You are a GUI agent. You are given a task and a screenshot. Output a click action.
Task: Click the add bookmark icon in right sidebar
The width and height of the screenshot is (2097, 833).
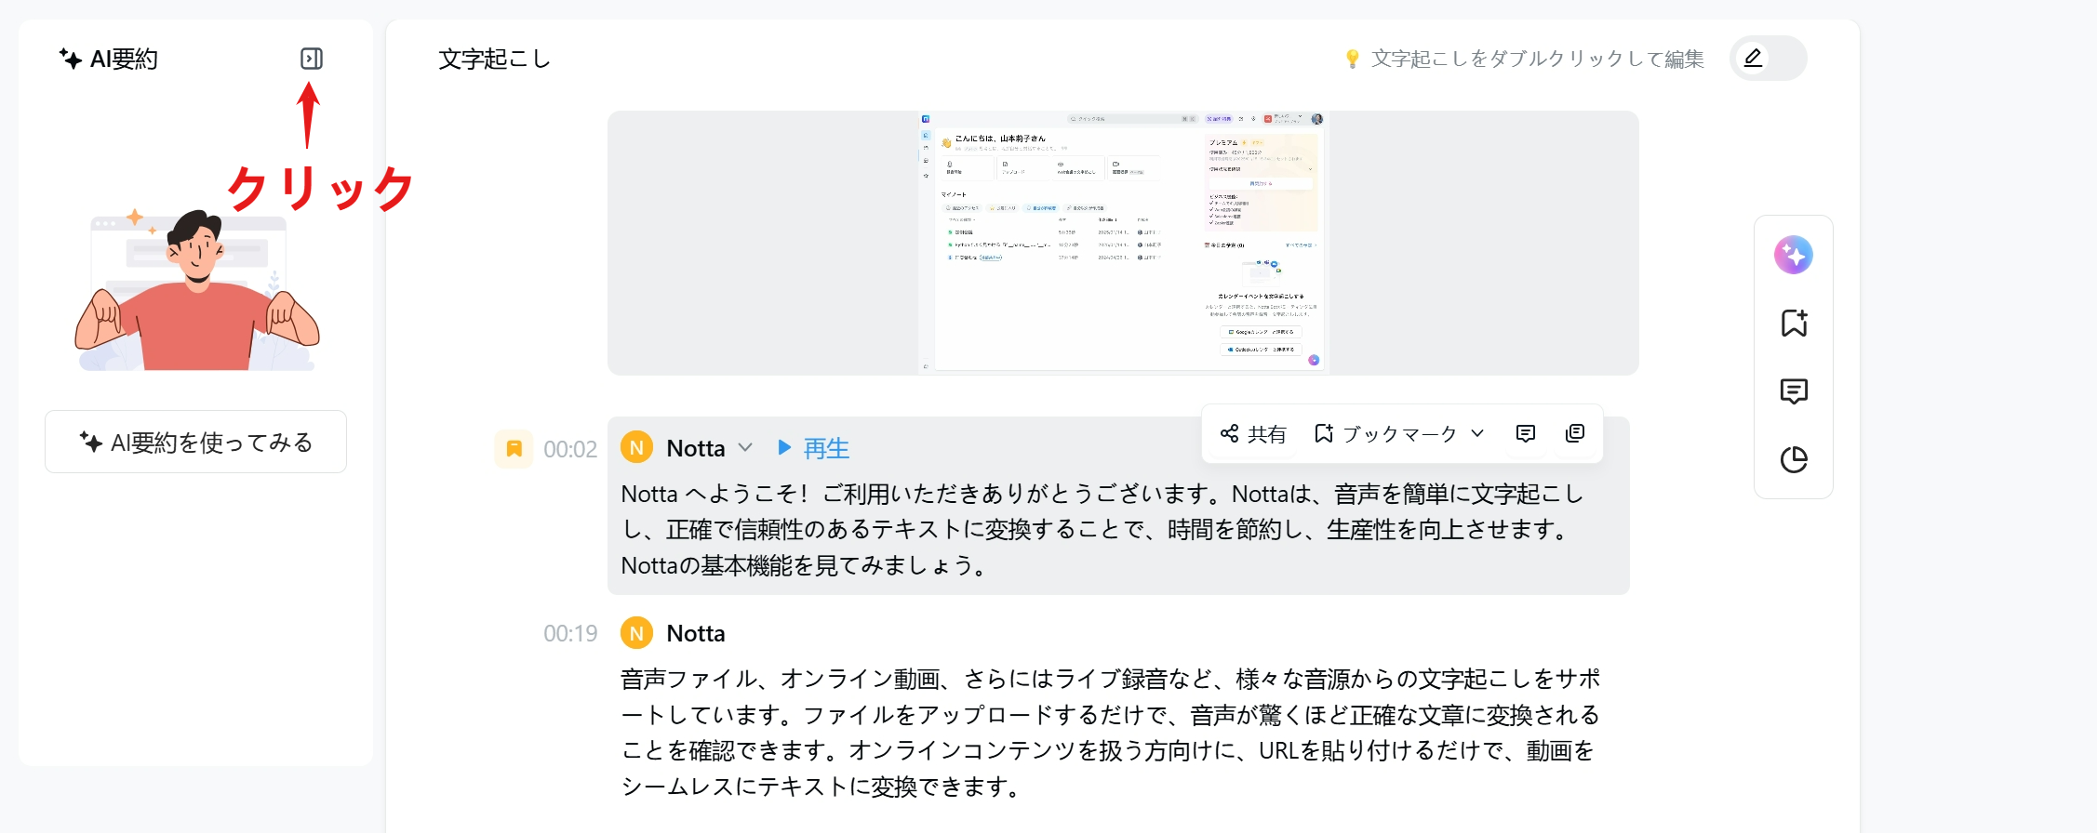pos(1794,323)
